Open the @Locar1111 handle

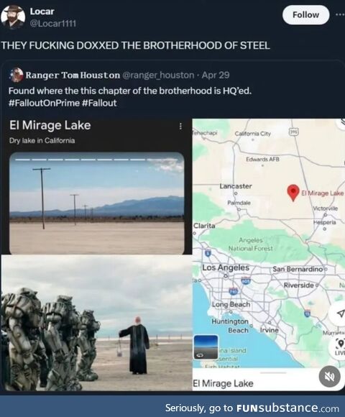pyautogui.click(x=53, y=24)
